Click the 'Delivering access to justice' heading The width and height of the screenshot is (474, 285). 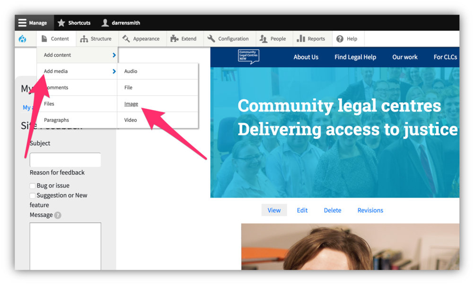click(348, 129)
